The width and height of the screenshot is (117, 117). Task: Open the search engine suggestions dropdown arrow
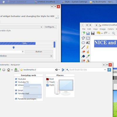[x=105, y=70]
